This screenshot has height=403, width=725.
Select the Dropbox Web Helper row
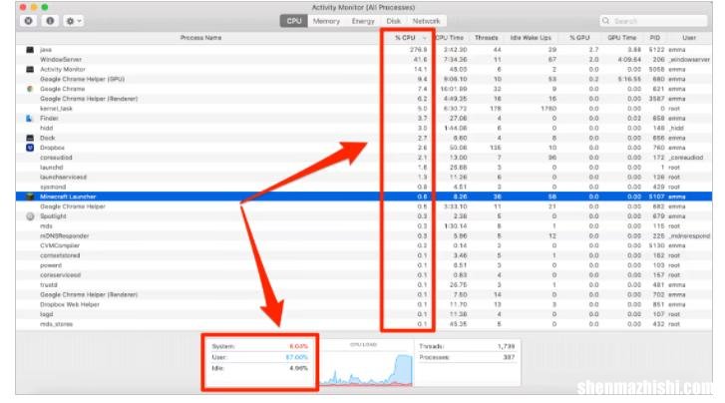click(x=364, y=304)
